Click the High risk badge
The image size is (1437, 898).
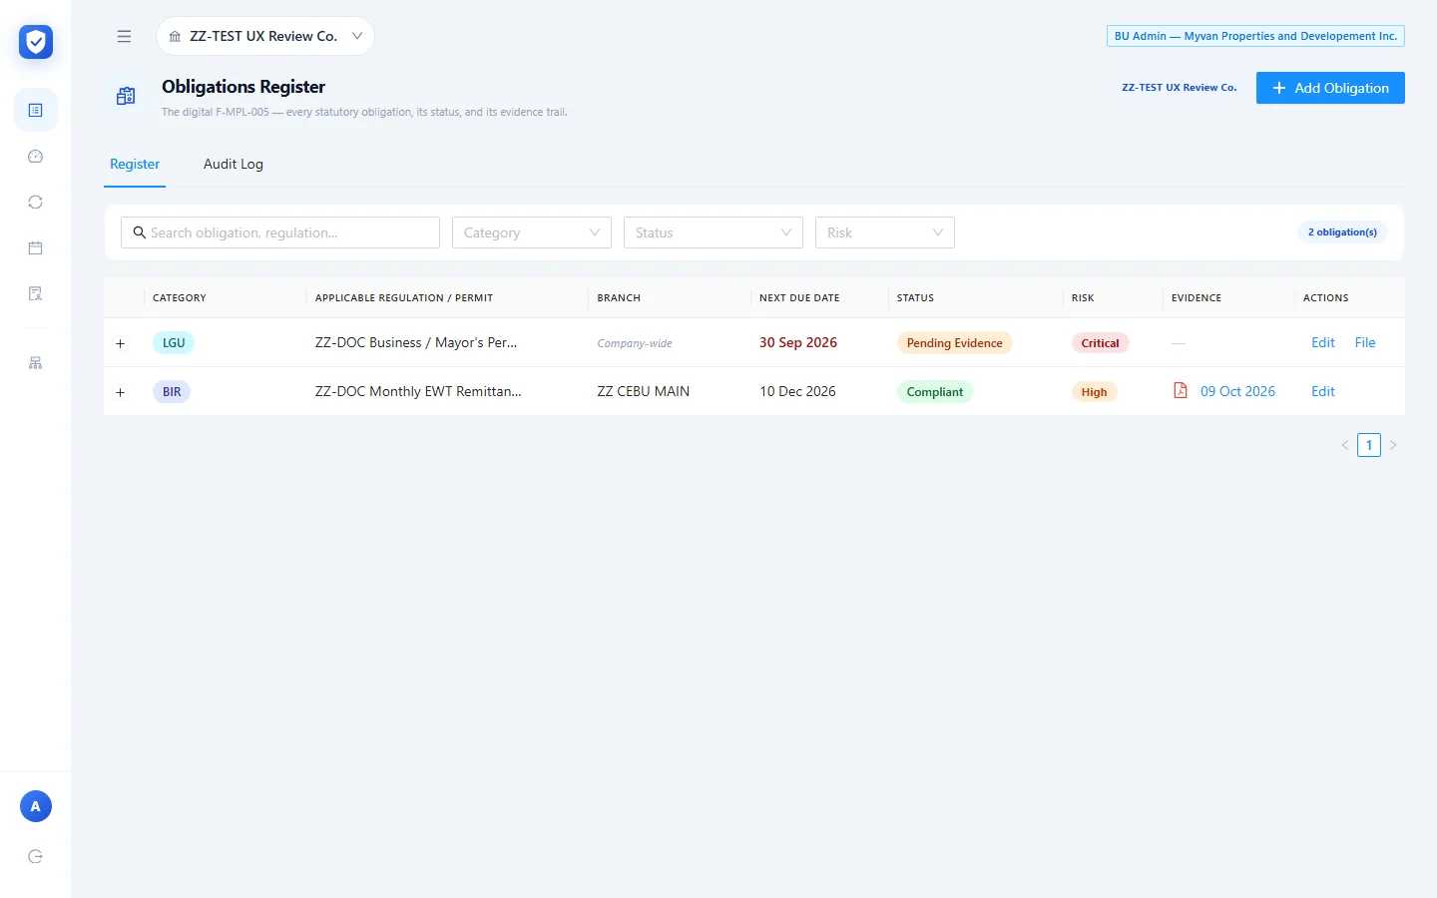click(1095, 392)
